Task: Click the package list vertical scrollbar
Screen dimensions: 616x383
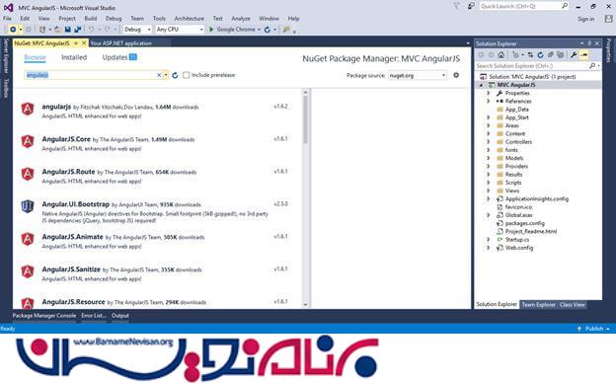Action: [305, 198]
